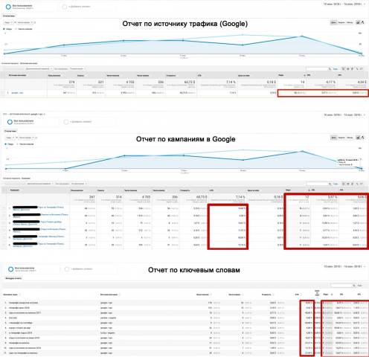Click search field in keywords report
Image resolution: width=369 pixels, height=357 pixels.
[341, 286]
